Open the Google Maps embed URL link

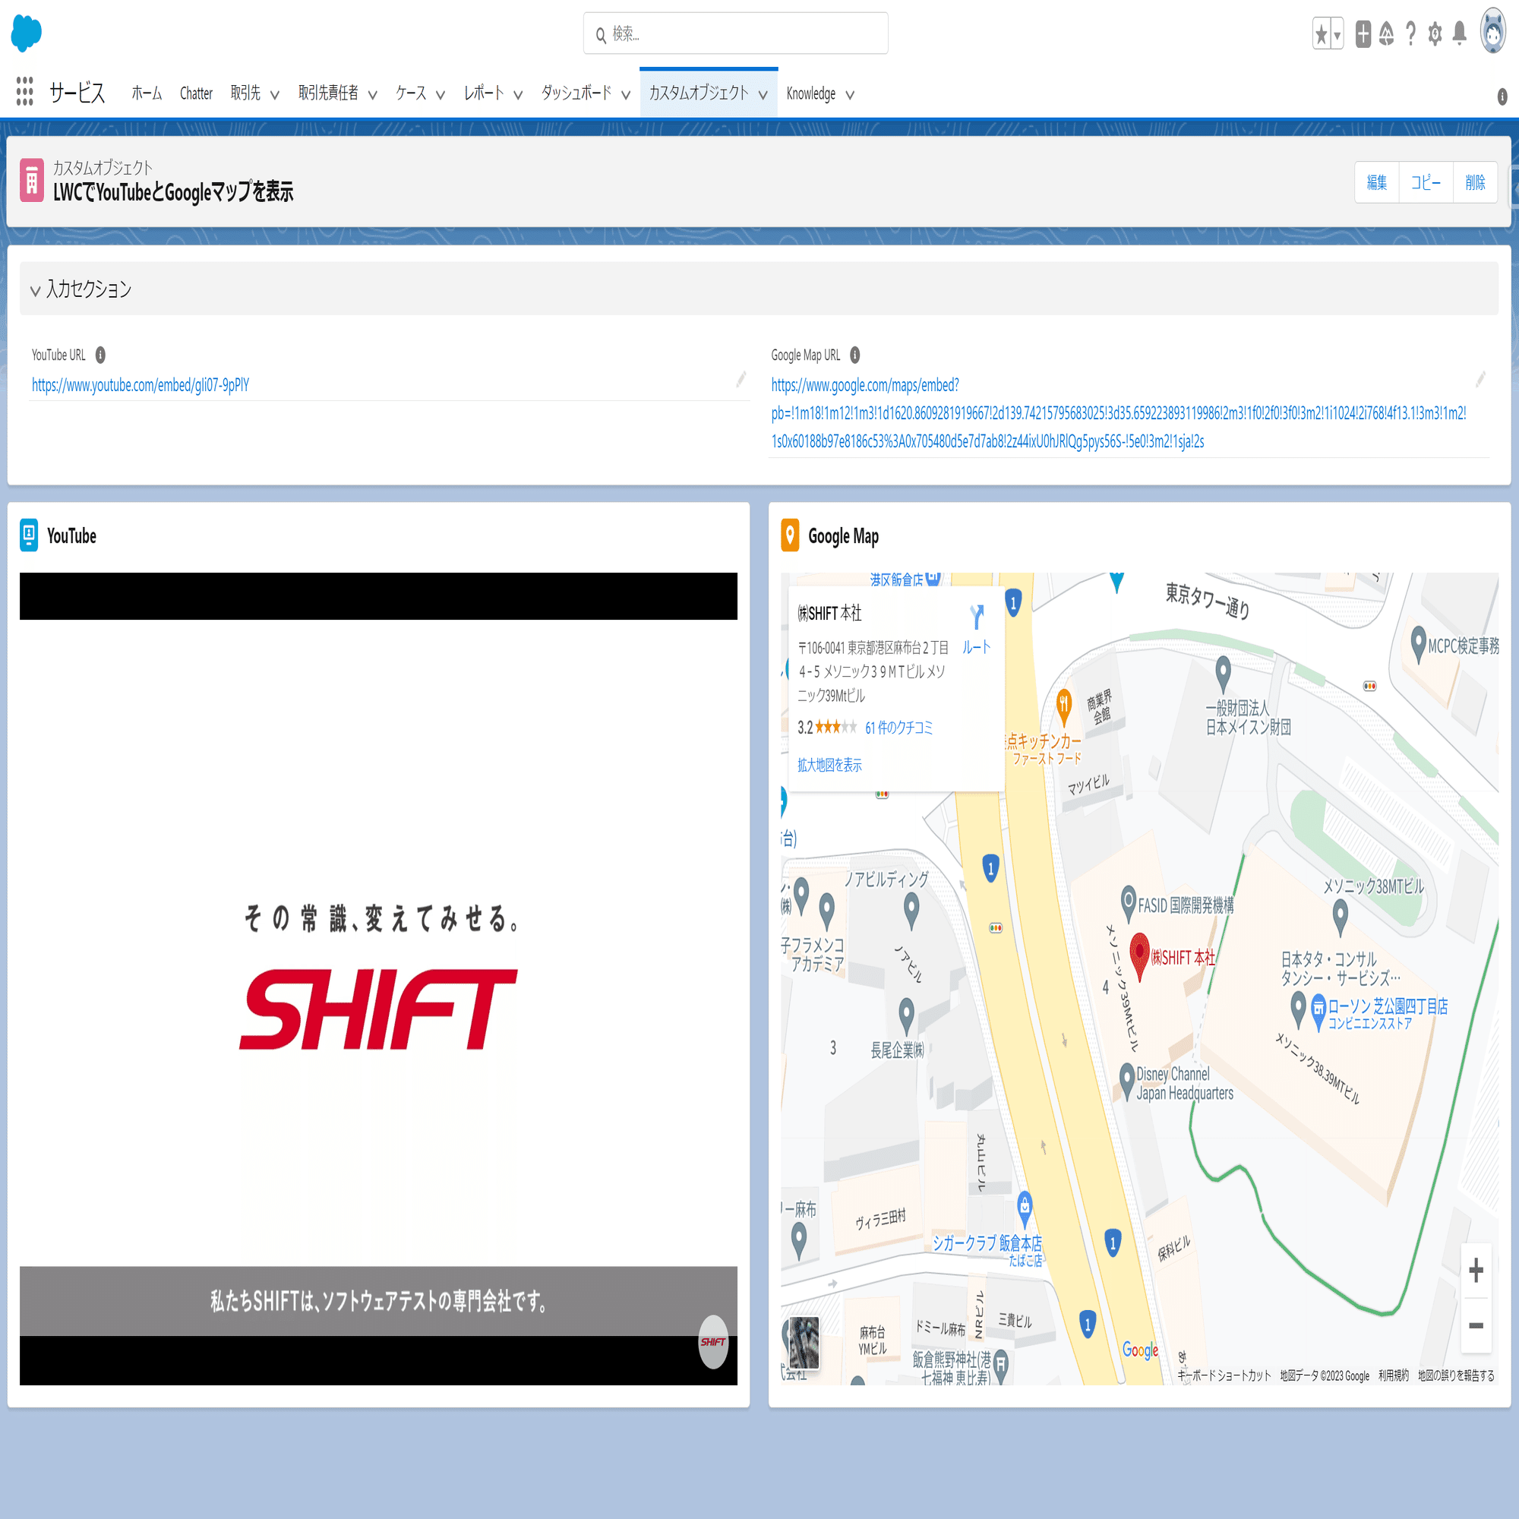(1119, 412)
